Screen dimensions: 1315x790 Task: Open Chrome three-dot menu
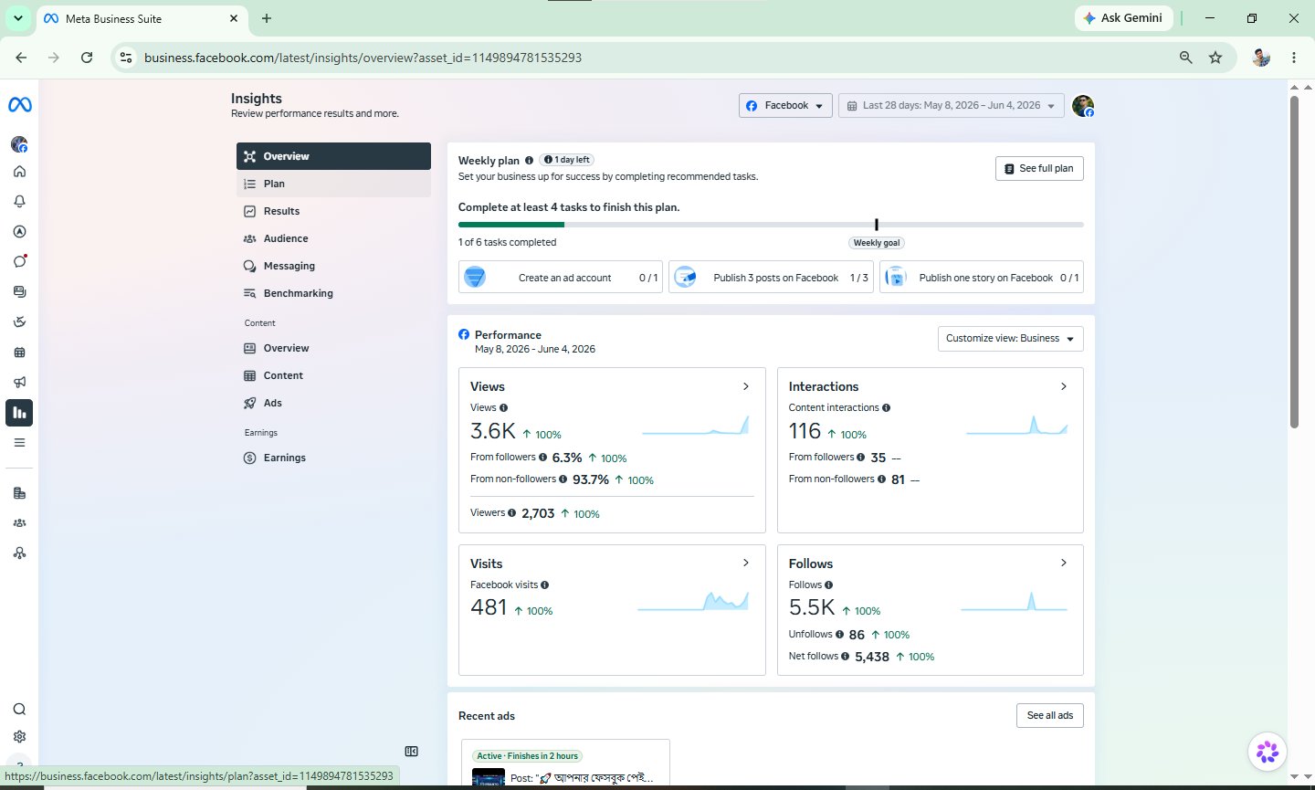pos(1294,58)
